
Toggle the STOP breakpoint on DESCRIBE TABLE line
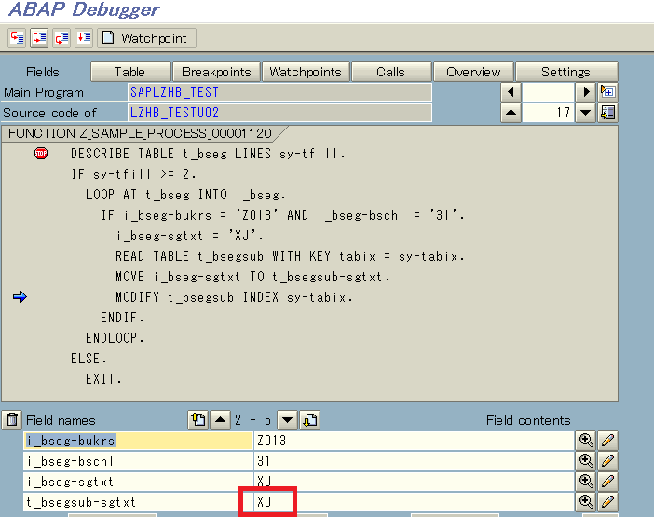point(41,154)
